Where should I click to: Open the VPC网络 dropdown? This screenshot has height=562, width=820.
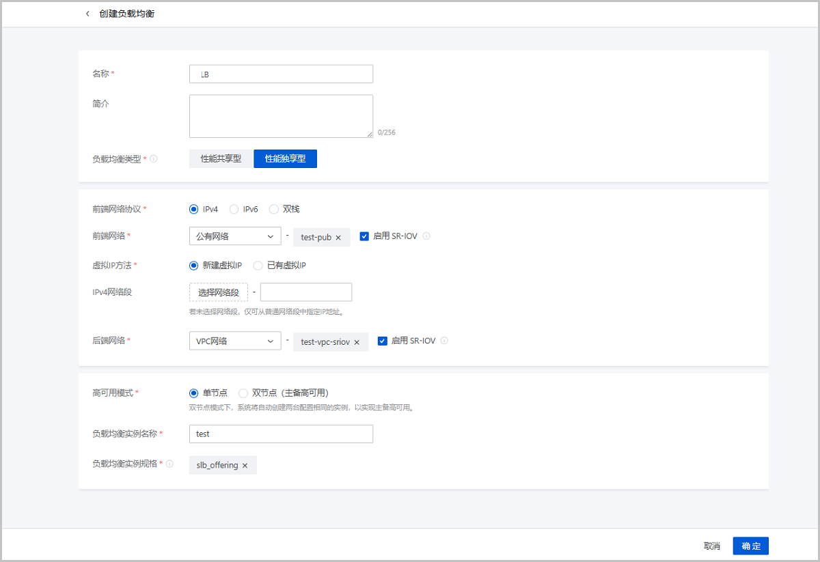pos(234,341)
